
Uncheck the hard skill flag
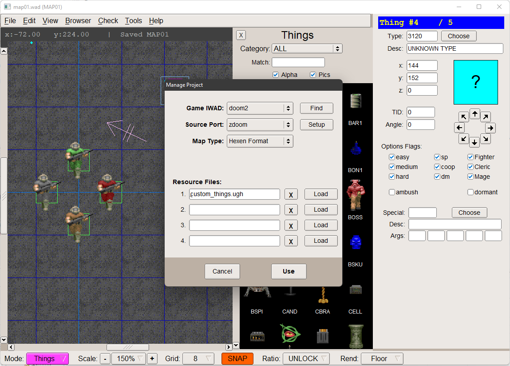(392, 177)
